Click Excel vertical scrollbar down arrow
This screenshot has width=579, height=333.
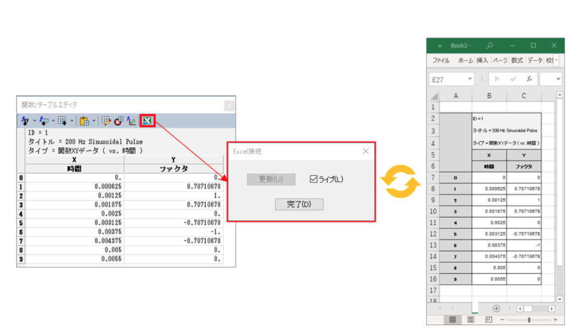560,299
